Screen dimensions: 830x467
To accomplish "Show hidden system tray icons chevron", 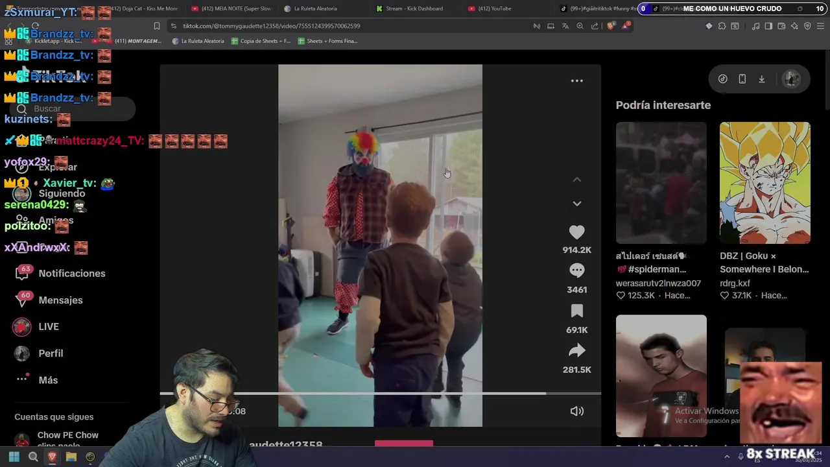I will point(726,457).
